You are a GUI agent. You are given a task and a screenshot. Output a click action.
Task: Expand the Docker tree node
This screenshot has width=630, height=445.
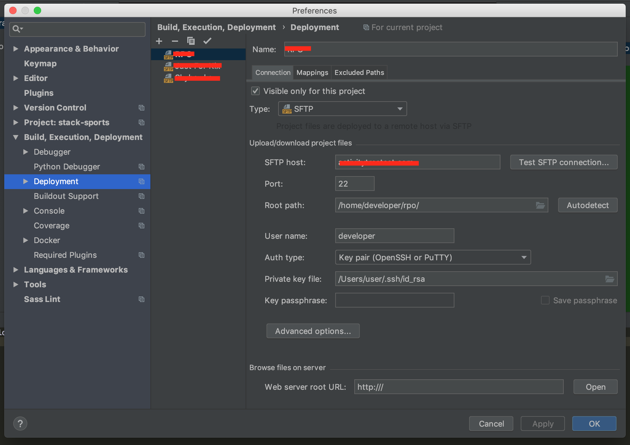pyautogui.click(x=26, y=240)
